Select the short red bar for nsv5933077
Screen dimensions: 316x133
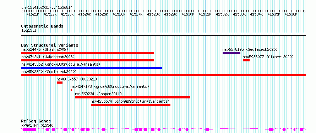coord(246,60)
